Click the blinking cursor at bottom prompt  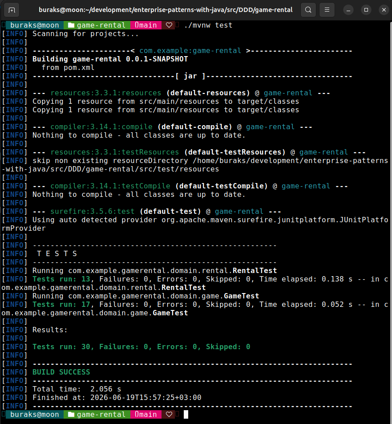tap(186, 414)
